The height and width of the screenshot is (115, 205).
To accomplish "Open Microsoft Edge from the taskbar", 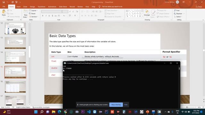I will (x=59, y=112).
